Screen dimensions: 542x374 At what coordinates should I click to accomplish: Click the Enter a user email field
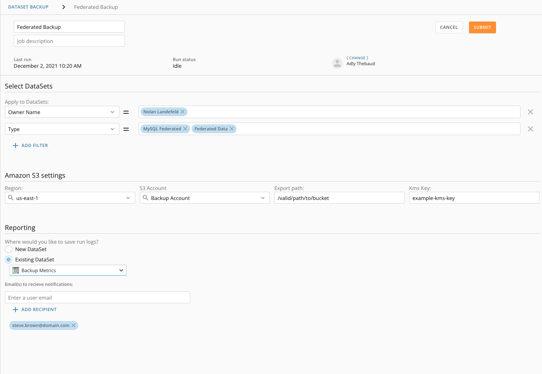[x=98, y=297]
